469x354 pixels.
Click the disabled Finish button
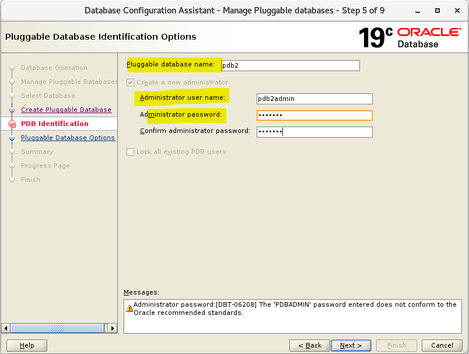(397, 345)
